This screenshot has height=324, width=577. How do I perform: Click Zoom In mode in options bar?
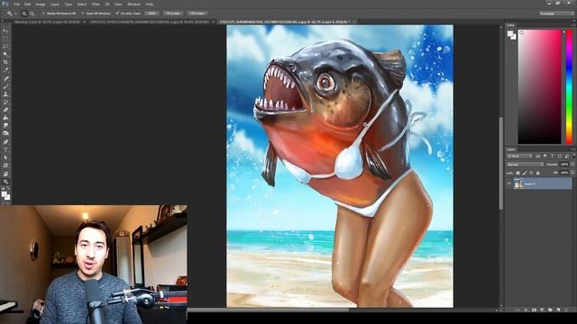pos(24,13)
